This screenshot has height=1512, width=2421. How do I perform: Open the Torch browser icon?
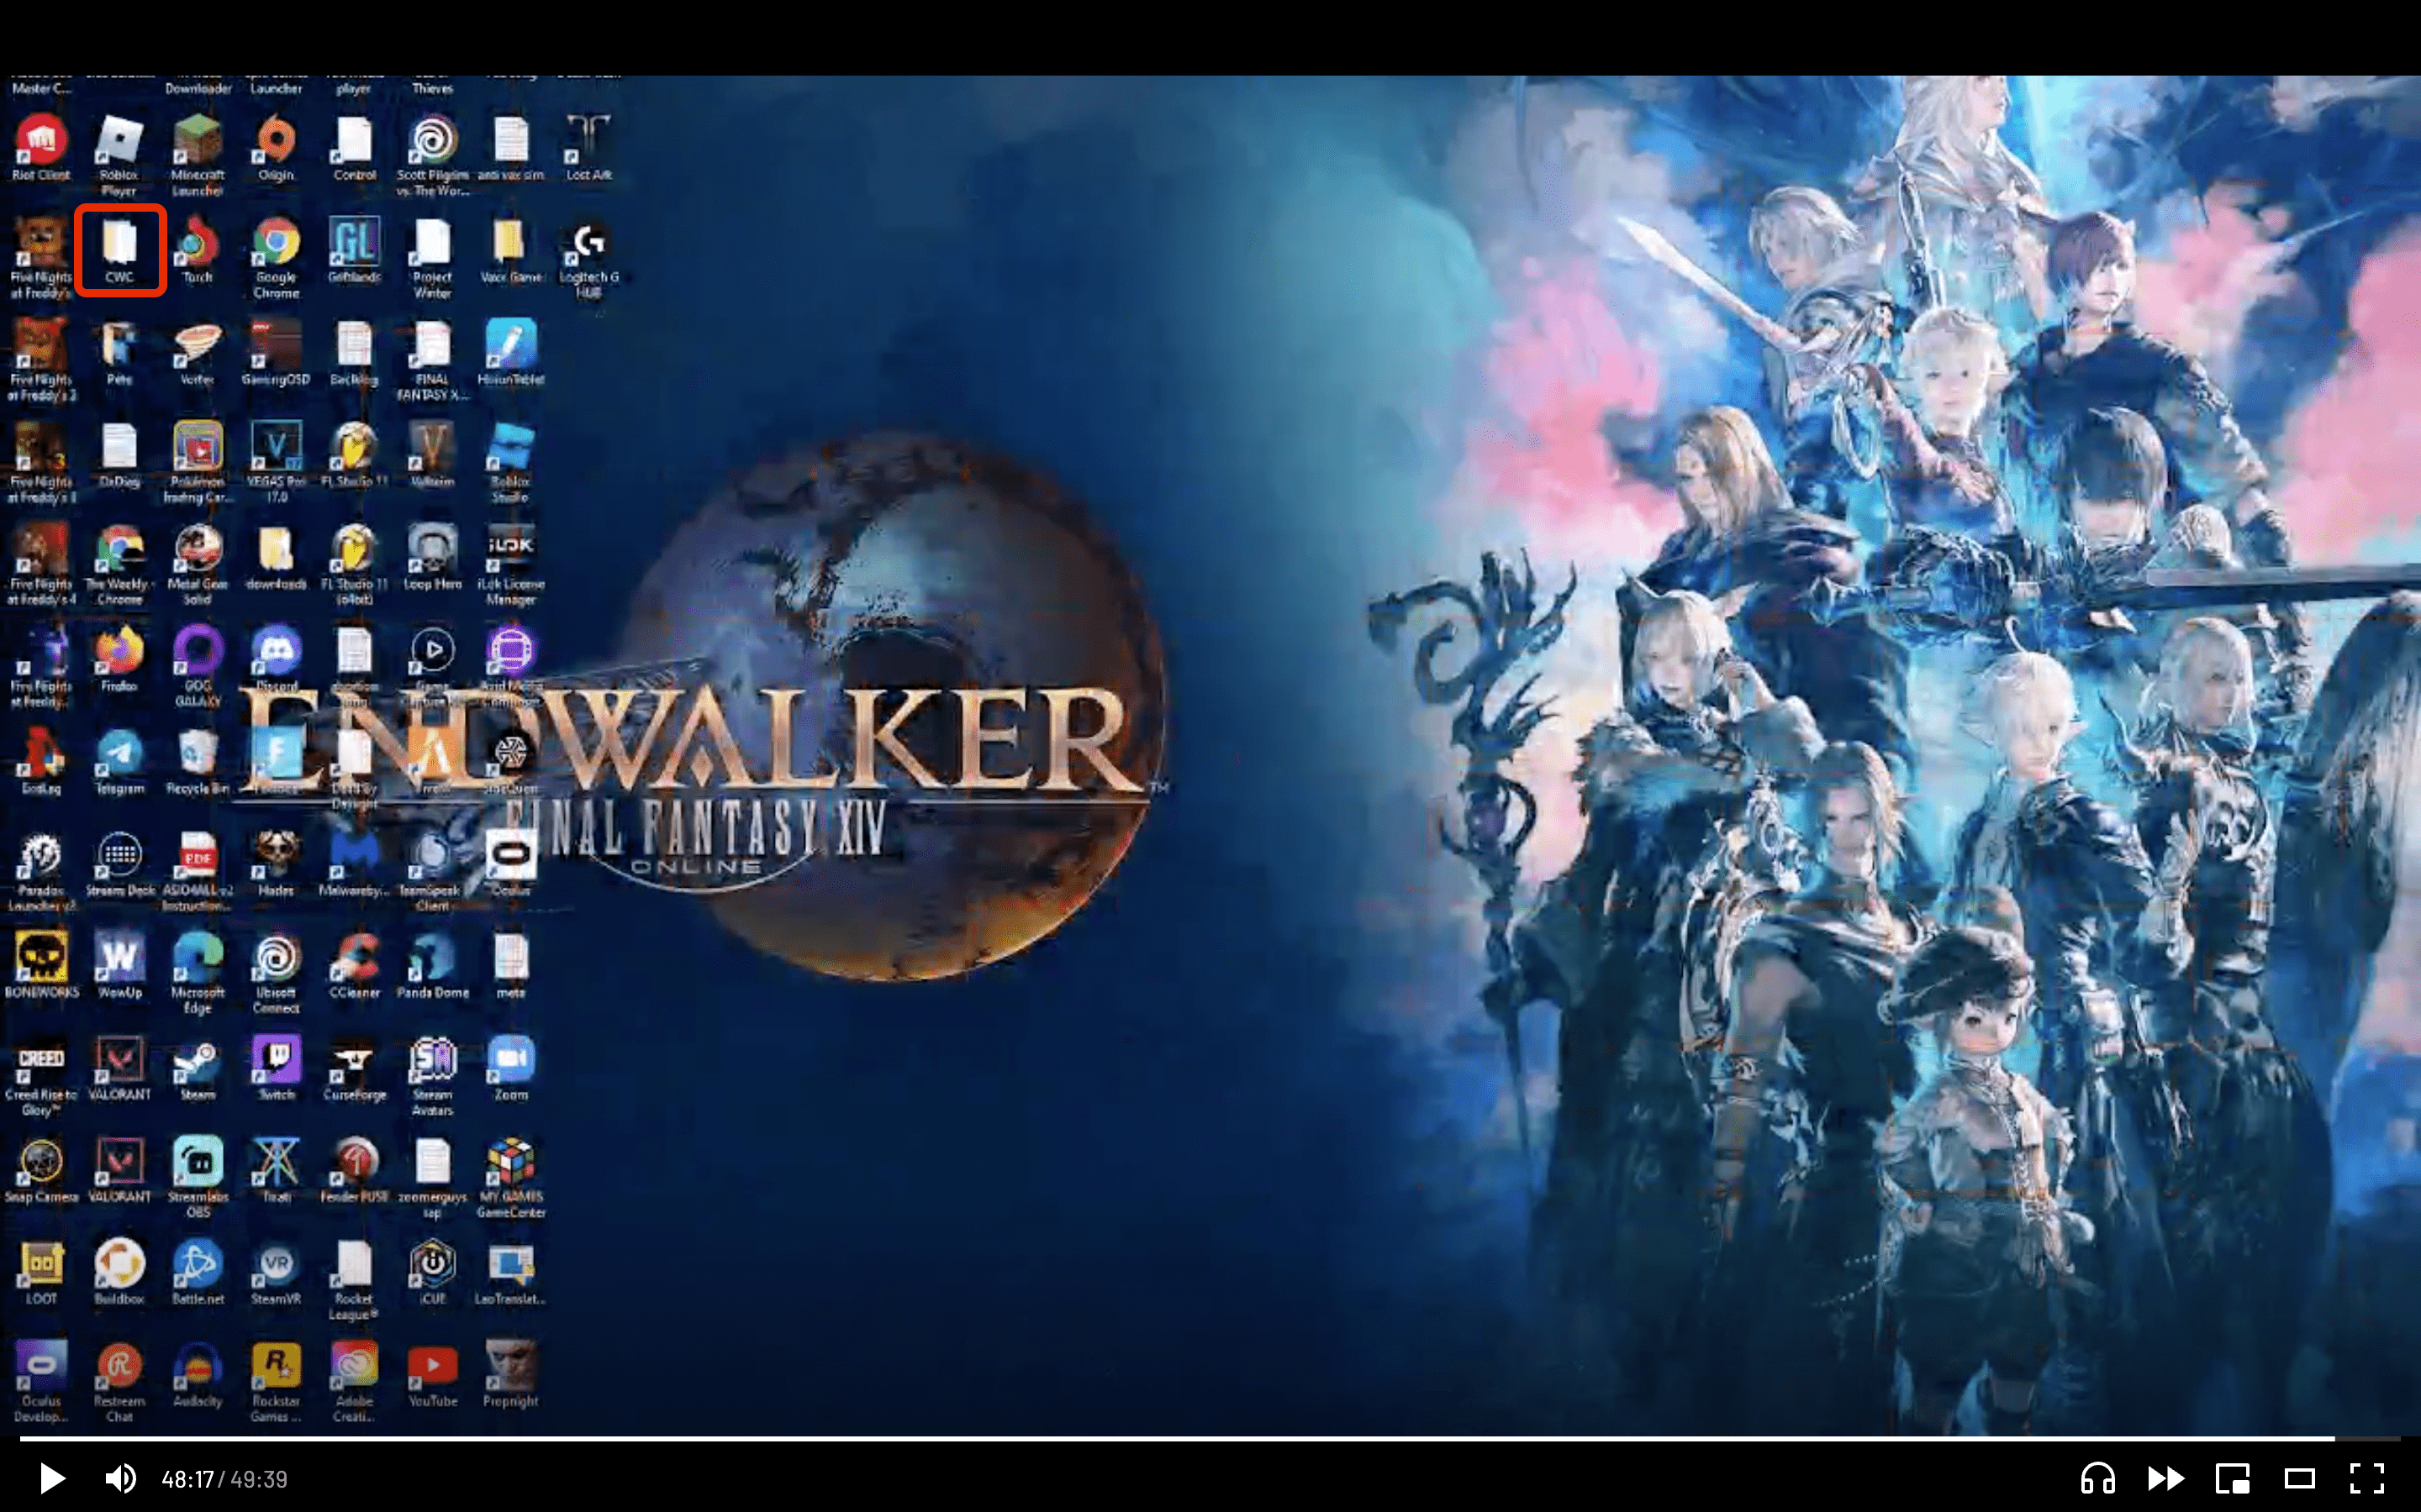coord(197,250)
